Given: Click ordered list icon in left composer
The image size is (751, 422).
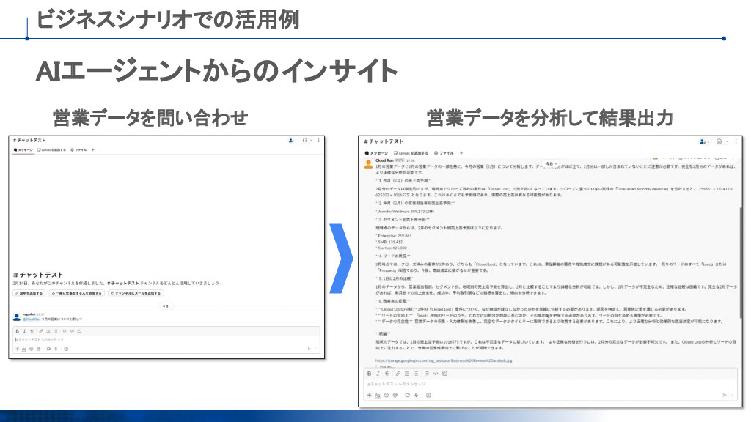Looking at the screenshot, I should (x=48, y=331).
